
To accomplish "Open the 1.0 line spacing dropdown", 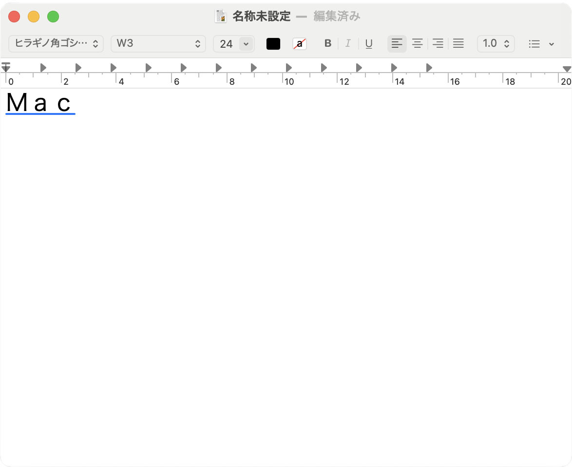I will [x=496, y=44].
